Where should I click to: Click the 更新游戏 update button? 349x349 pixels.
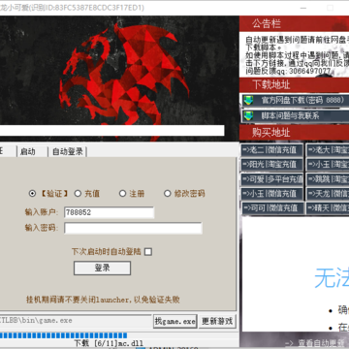(217, 321)
